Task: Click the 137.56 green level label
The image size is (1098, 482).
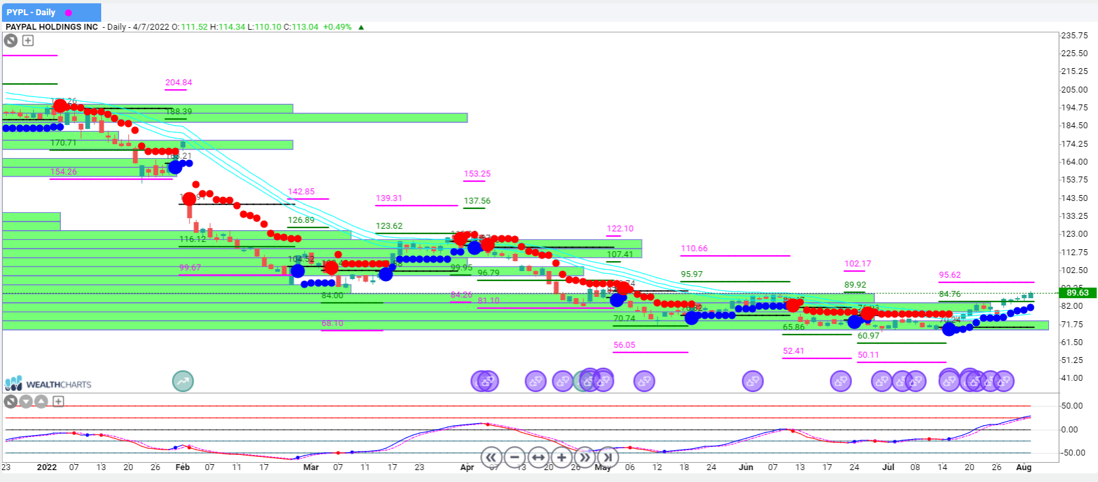Action: [477, 201]
